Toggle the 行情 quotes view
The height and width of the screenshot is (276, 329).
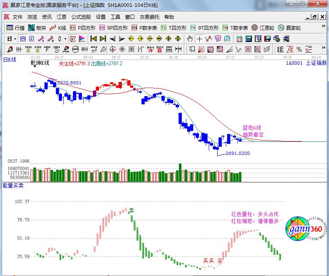click(x=15, y=28)
